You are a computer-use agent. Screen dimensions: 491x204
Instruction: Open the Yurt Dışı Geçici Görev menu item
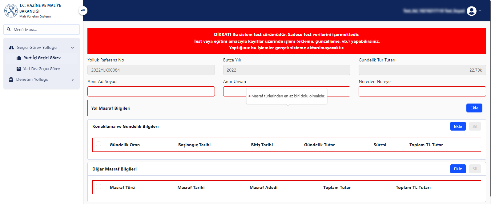(x=42, y=69)
